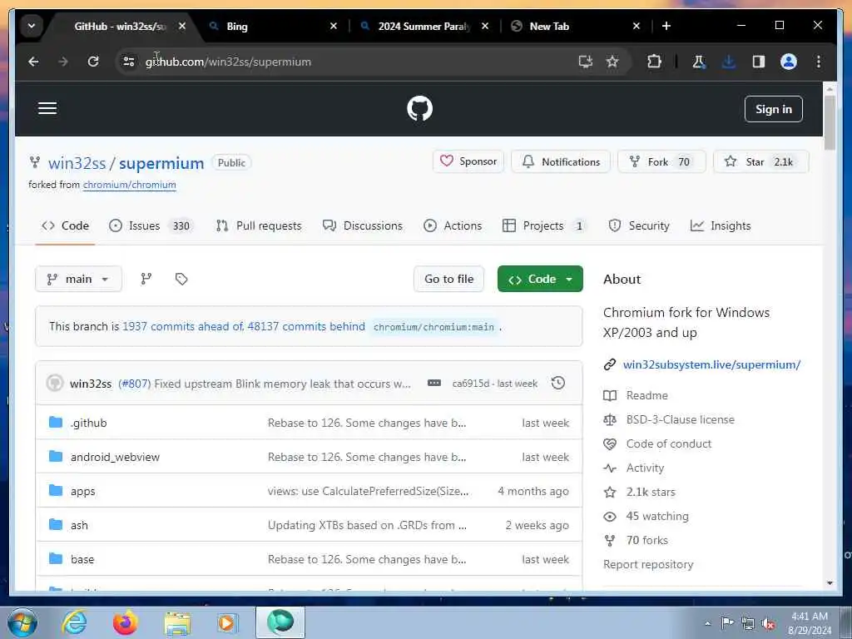Open the win32ss owner link
Viewport: 852px width, 639px height.
(x=77, y=163)
